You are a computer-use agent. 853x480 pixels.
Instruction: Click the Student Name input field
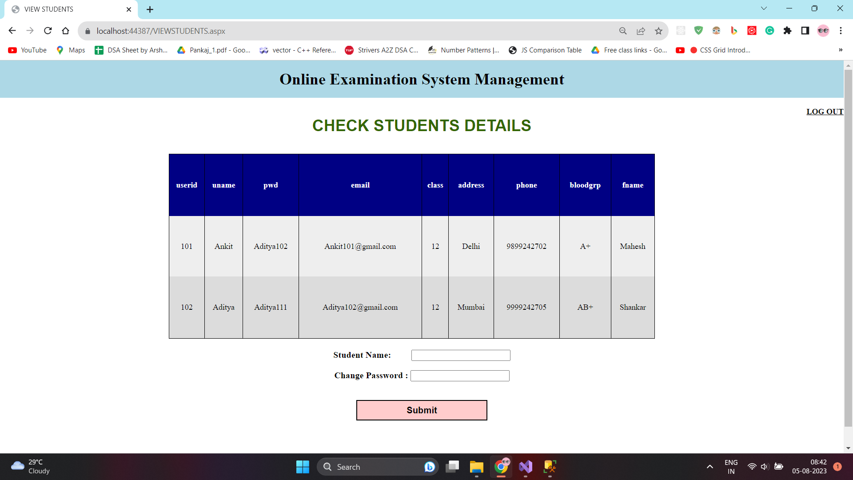[460, 355]
